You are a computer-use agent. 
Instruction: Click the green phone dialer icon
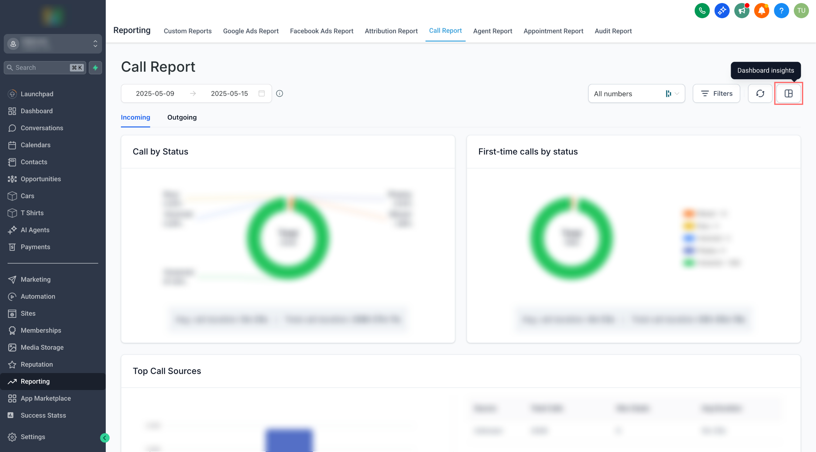pos(702,11)
